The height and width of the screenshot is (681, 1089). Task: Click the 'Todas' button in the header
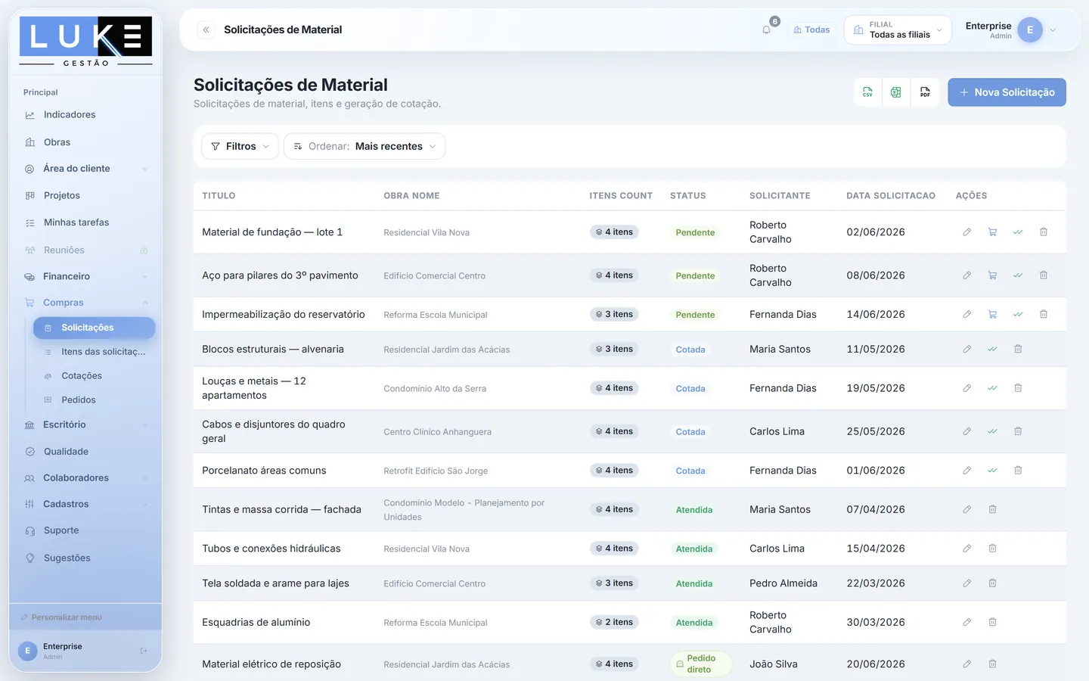pos(811,30)
